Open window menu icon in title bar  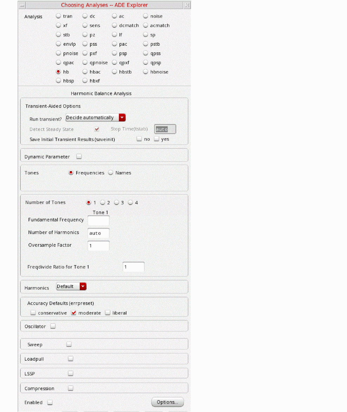(x=22, y=5)
